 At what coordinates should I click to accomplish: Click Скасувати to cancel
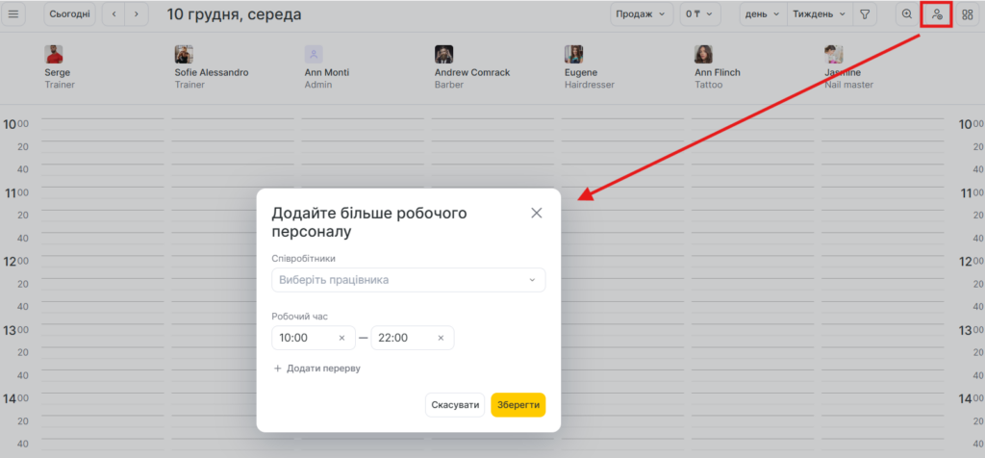coord(455,405)
